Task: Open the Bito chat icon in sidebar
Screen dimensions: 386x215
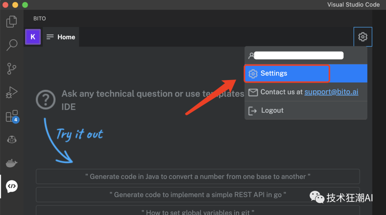Action: point(12,186)
